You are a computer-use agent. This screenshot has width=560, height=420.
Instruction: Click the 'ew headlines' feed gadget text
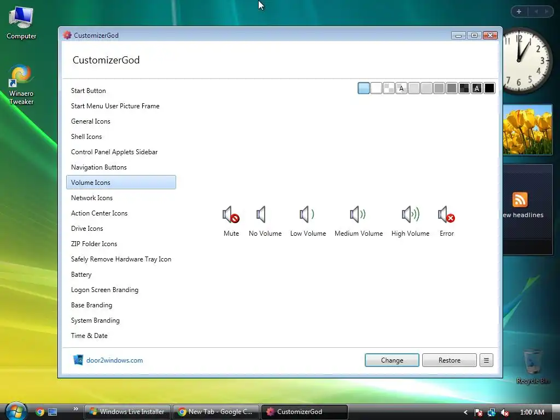[523, 215]
